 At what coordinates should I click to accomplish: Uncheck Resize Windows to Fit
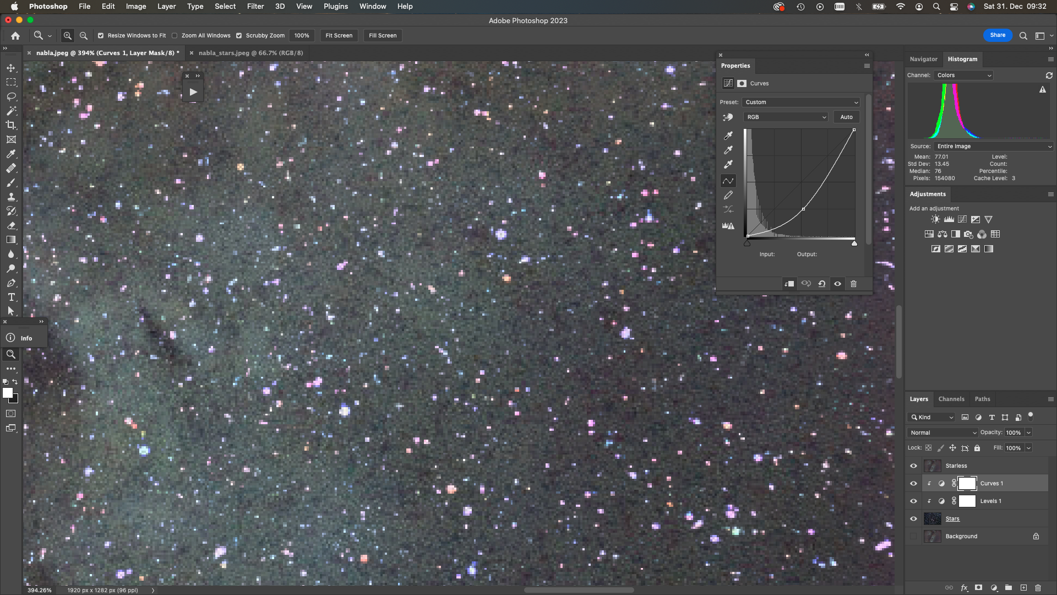click(101, 35)
